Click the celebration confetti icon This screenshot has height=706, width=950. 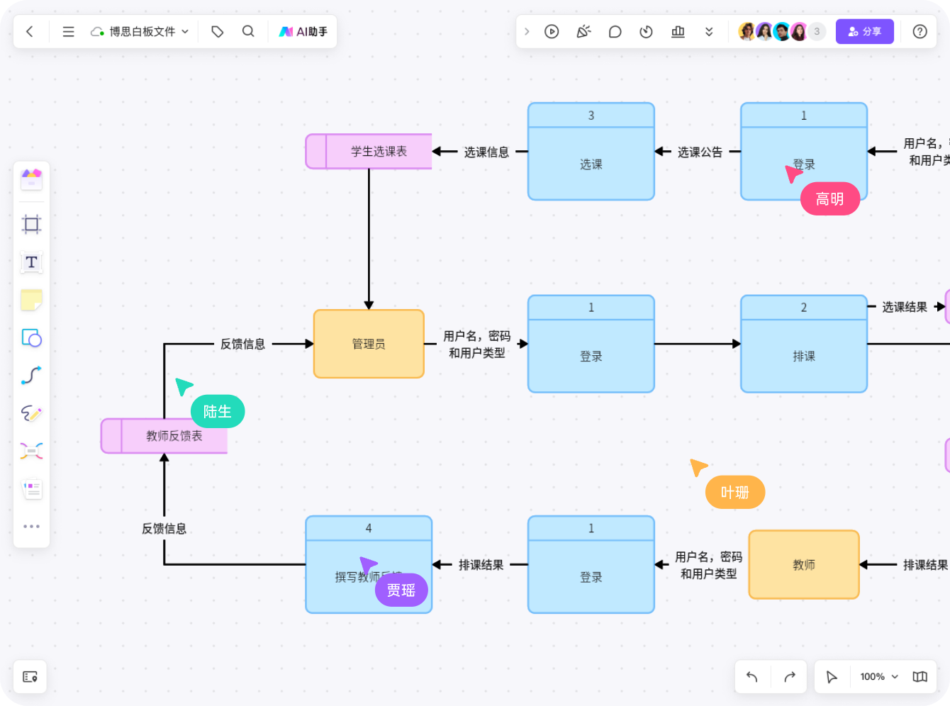click(583, 31)
